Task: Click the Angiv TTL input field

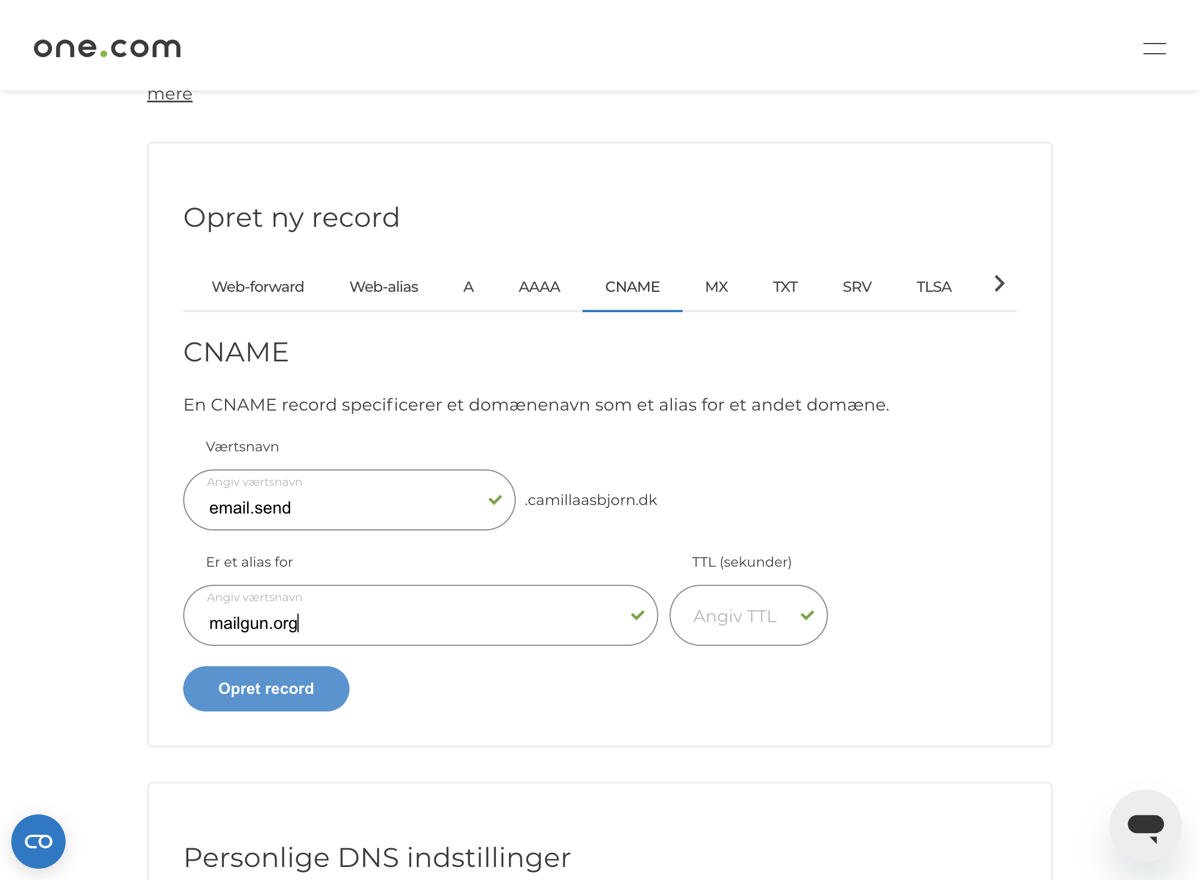Action: [x=748, y=615]
